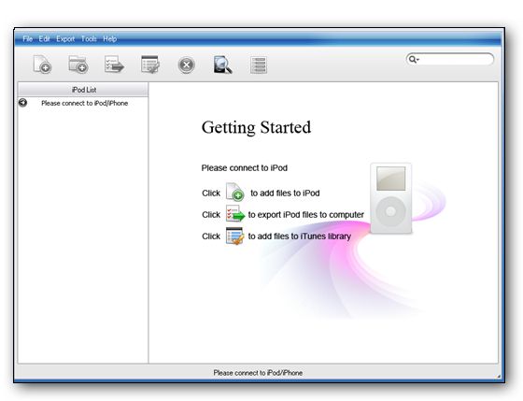Open the Help menu
This screenshot has height=401, width=523.
pos(110,38)
